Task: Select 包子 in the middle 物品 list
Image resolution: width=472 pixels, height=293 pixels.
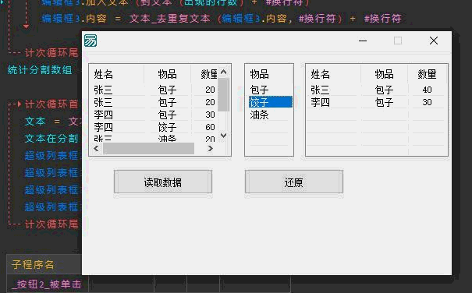Action: [x=259, y=90]
